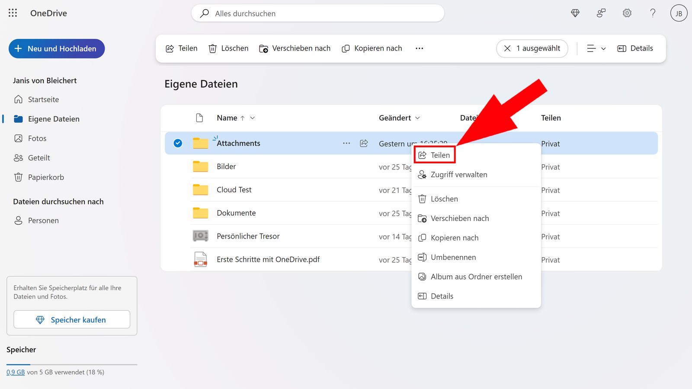The image size is (692, 389).
Task: Click the help question mark icon
Action: (x=652, y=13)
